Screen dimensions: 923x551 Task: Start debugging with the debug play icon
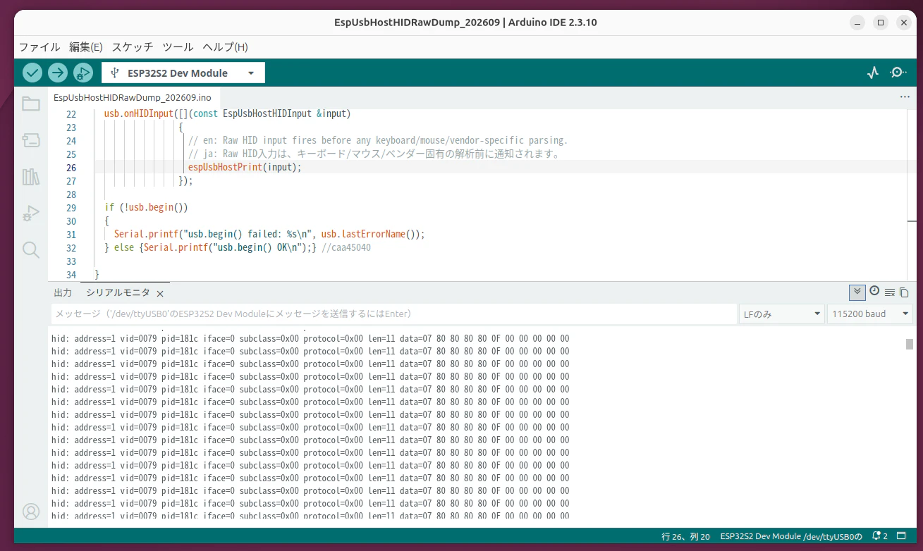(x=83, y=73)
